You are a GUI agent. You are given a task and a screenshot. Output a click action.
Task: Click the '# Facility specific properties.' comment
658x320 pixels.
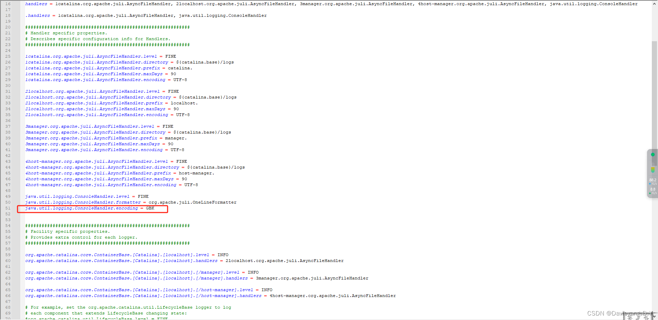[x=68, y=231]
